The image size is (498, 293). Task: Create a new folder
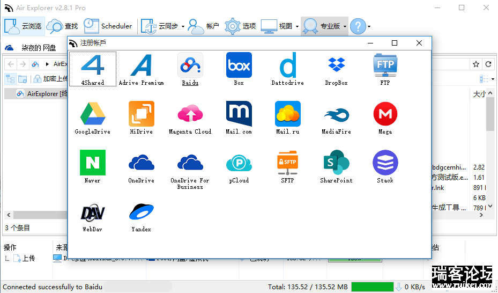pos(23,78)
